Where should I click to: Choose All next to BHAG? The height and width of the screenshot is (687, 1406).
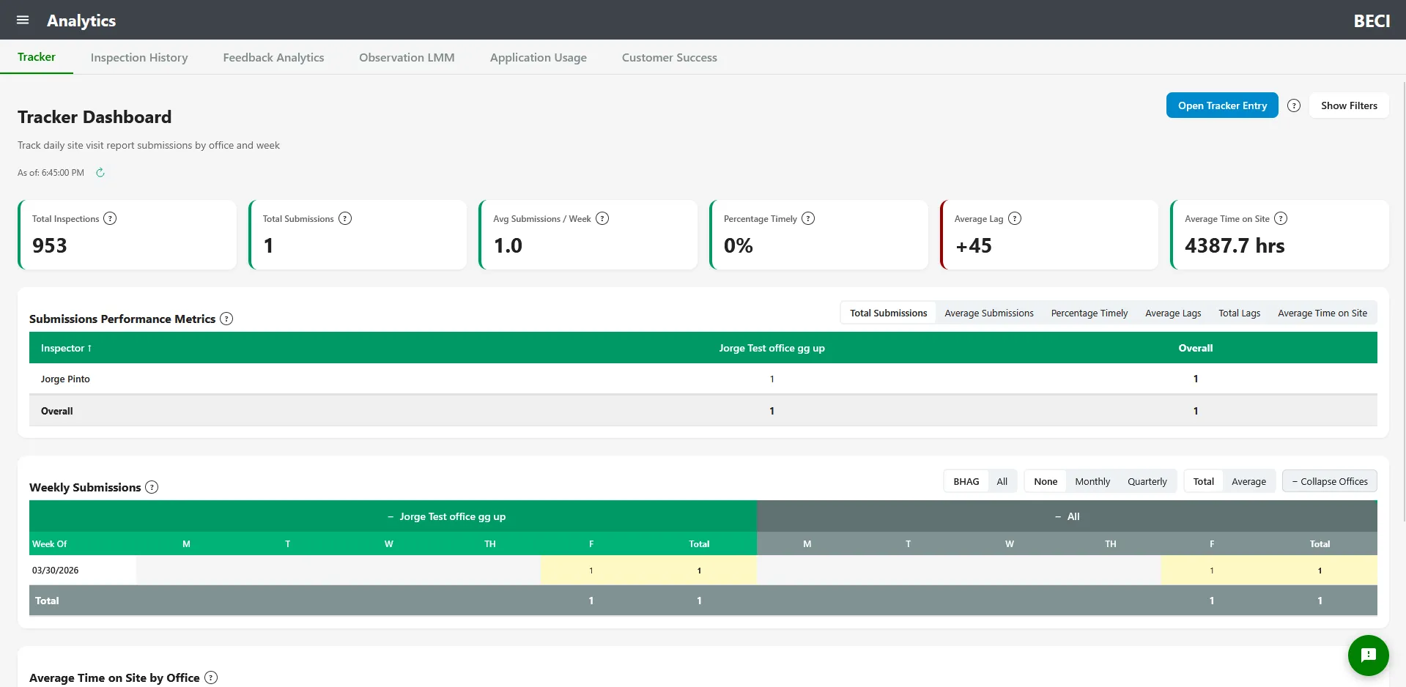tap(1002, 481)
